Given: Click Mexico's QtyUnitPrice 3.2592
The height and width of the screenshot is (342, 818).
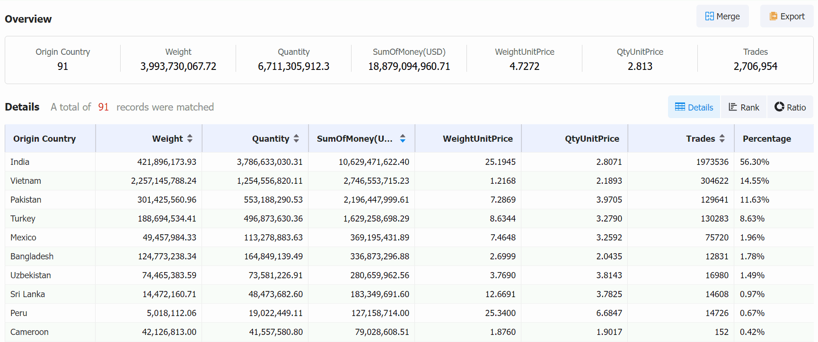Looking at the screenshot, I should click(609, 238).
